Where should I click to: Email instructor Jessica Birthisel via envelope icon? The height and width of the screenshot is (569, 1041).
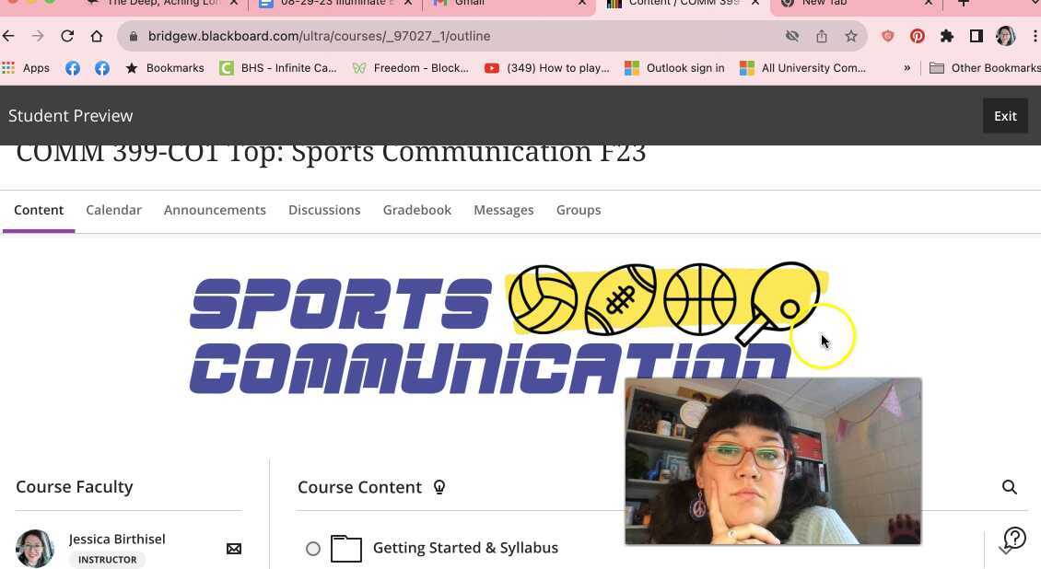(234, 548)
